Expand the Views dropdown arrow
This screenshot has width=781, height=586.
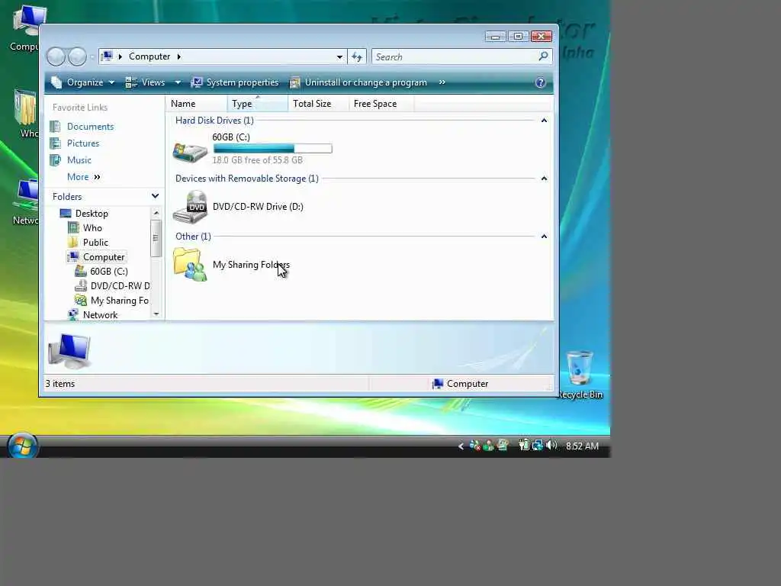point(178,82)
